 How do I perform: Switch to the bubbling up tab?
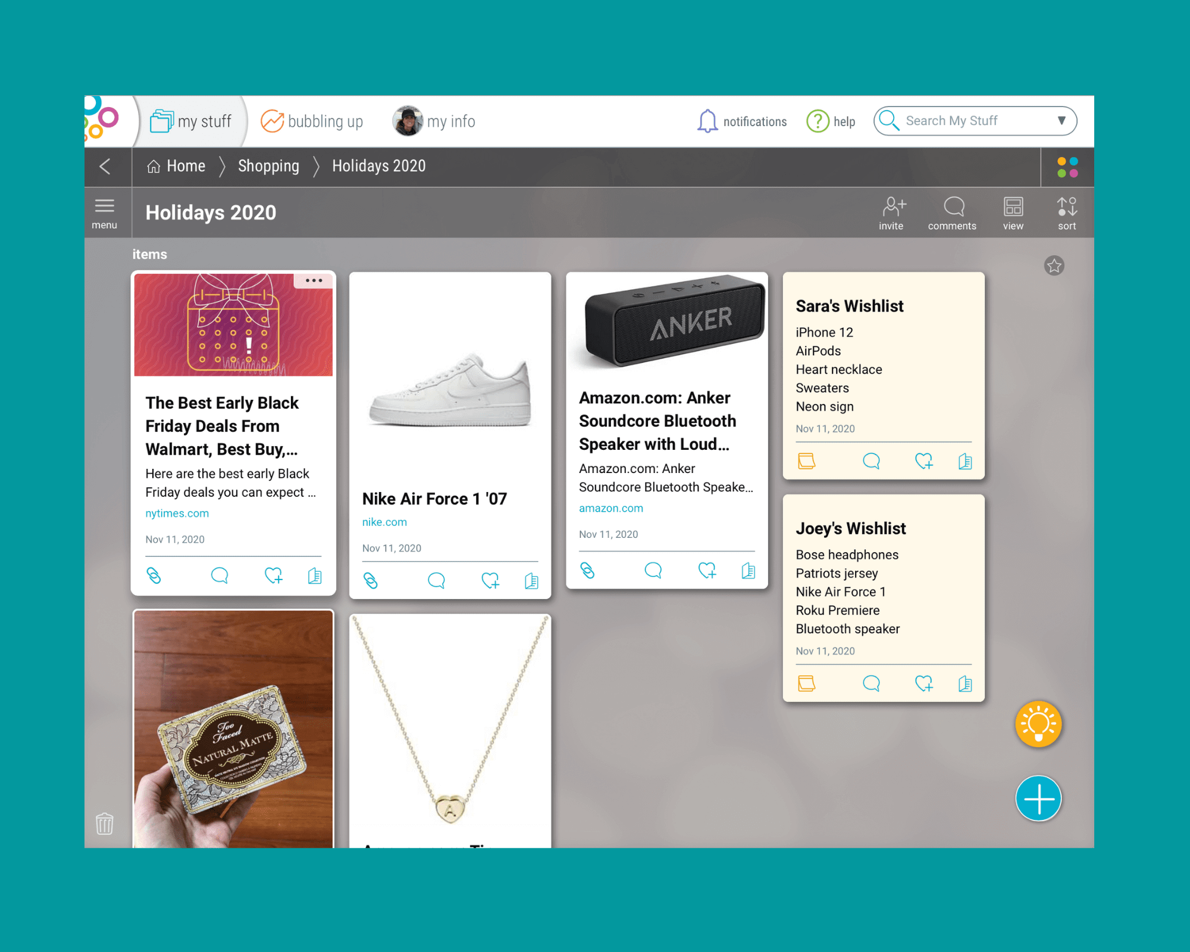(312, 121)
